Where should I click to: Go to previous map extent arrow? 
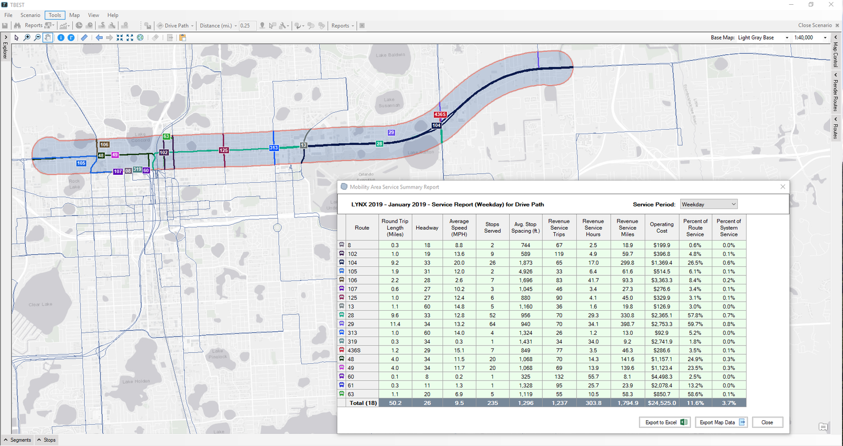click(x=99, y=37)
